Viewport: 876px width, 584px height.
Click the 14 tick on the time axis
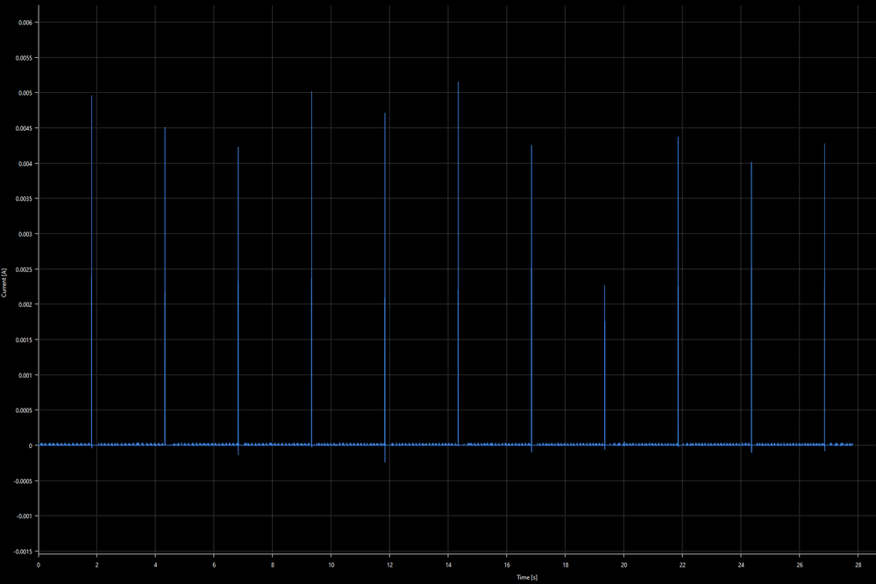click(448, 565)
